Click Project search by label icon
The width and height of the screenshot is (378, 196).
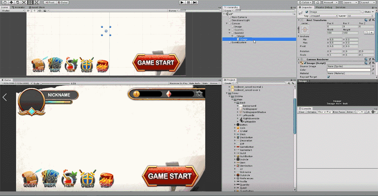pyautogui.click(x=293, y=83)
